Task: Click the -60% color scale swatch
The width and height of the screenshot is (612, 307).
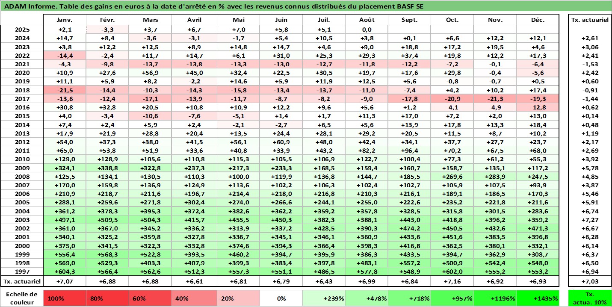Action: pos(151,298)
